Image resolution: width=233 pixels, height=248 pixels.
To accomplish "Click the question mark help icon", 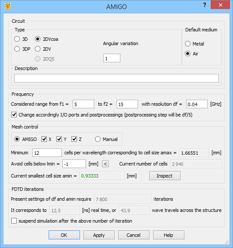I will tap(205, 5).
